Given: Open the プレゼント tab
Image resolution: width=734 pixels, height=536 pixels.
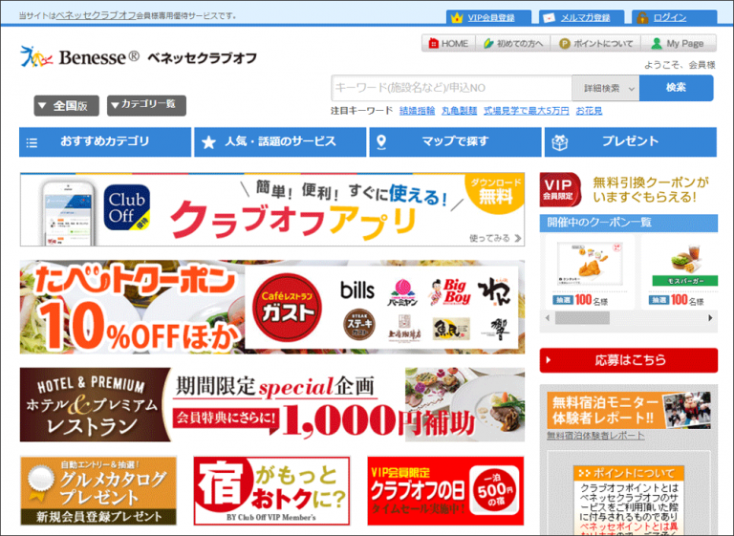Looking at the screenshot, I should (631, 141).
